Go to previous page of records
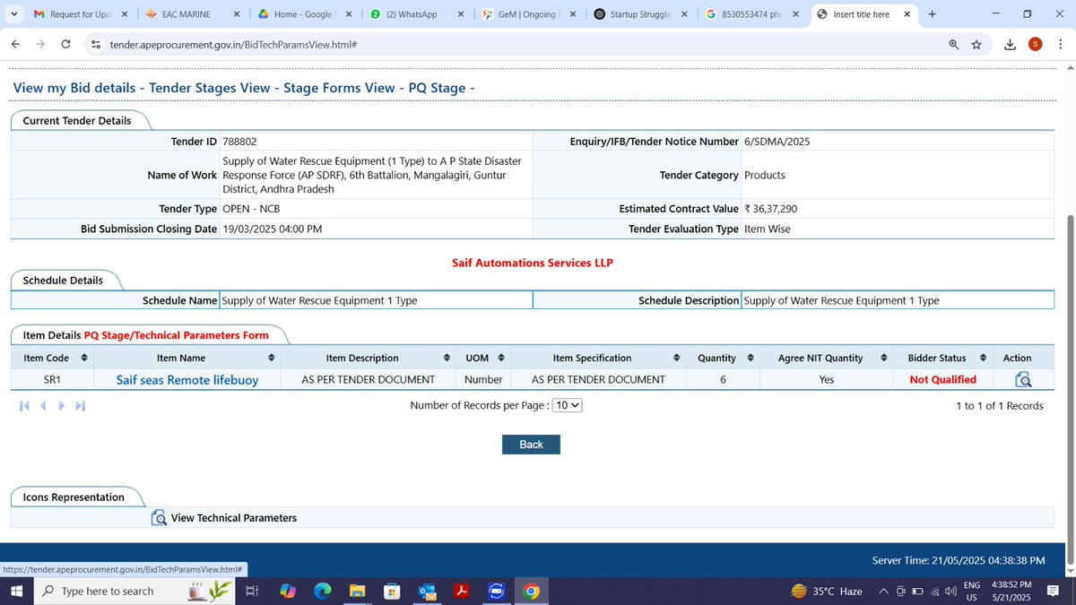This screenshot has height=605, width=1076. coord(43,406)
